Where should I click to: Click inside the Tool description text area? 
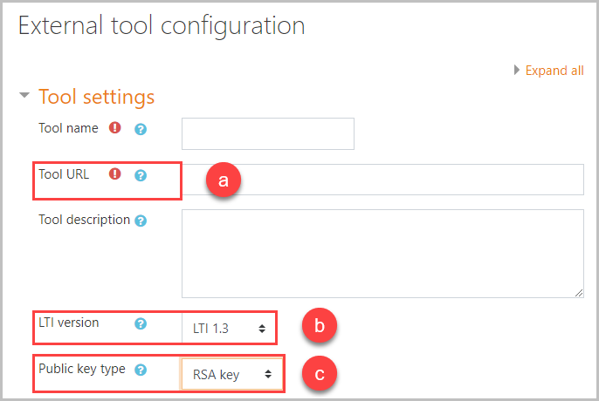382,254
